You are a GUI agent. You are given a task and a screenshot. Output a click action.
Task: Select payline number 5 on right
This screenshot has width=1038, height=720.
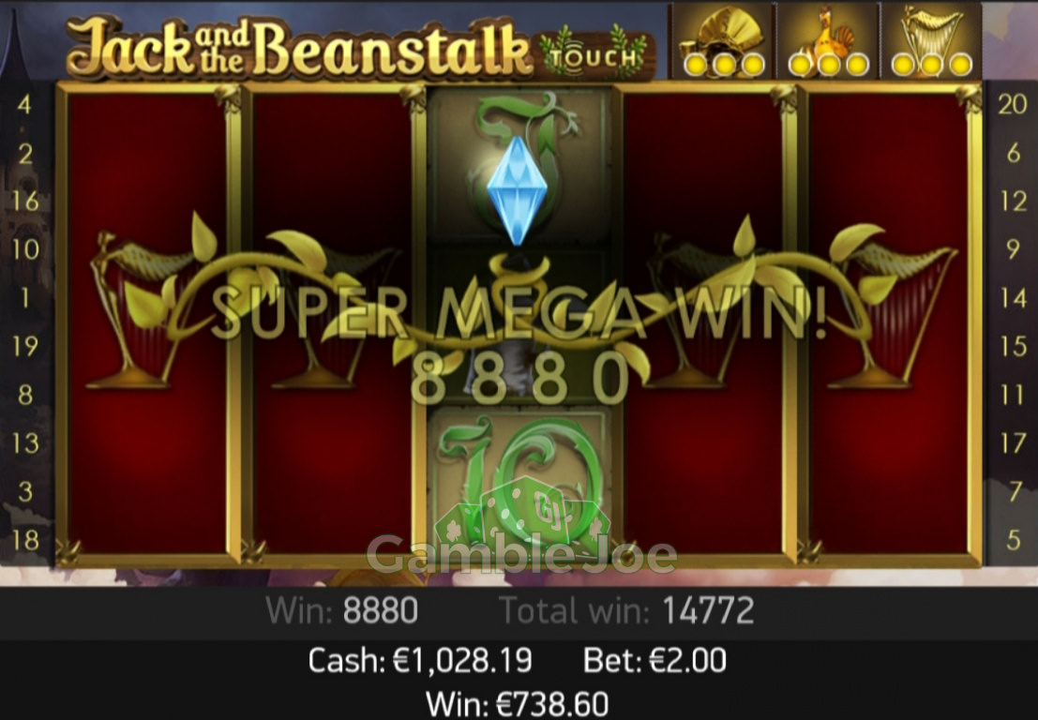coord(1014,540)
